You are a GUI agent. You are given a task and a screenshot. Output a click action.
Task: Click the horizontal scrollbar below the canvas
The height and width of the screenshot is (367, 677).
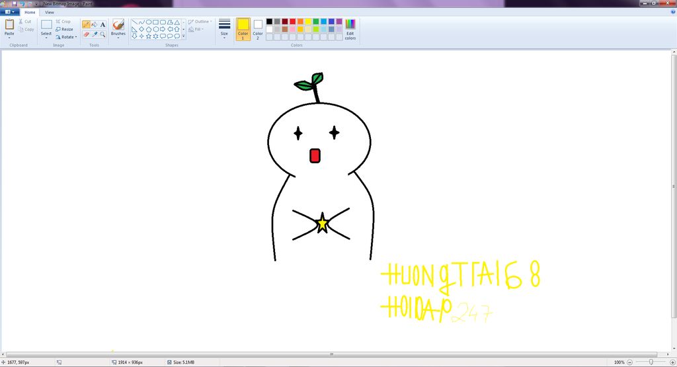click(332, 354)
